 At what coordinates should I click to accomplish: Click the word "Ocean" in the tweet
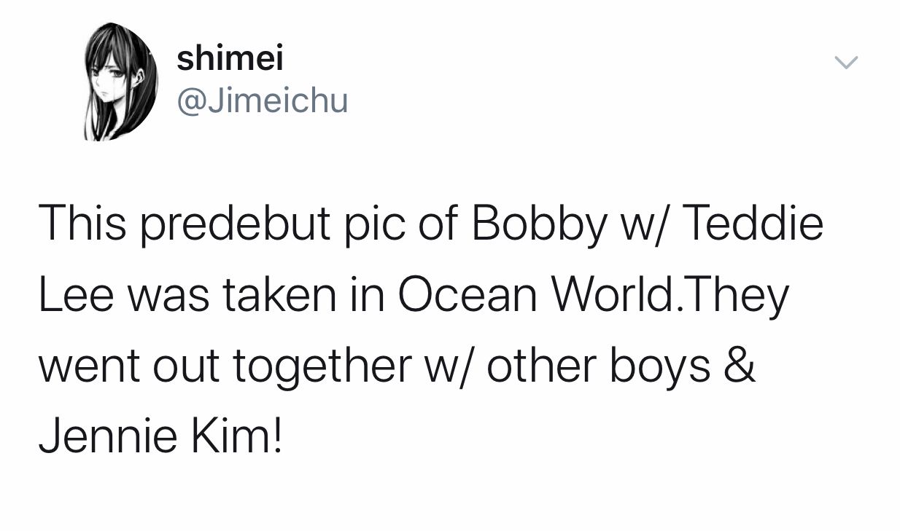[465, 294]
